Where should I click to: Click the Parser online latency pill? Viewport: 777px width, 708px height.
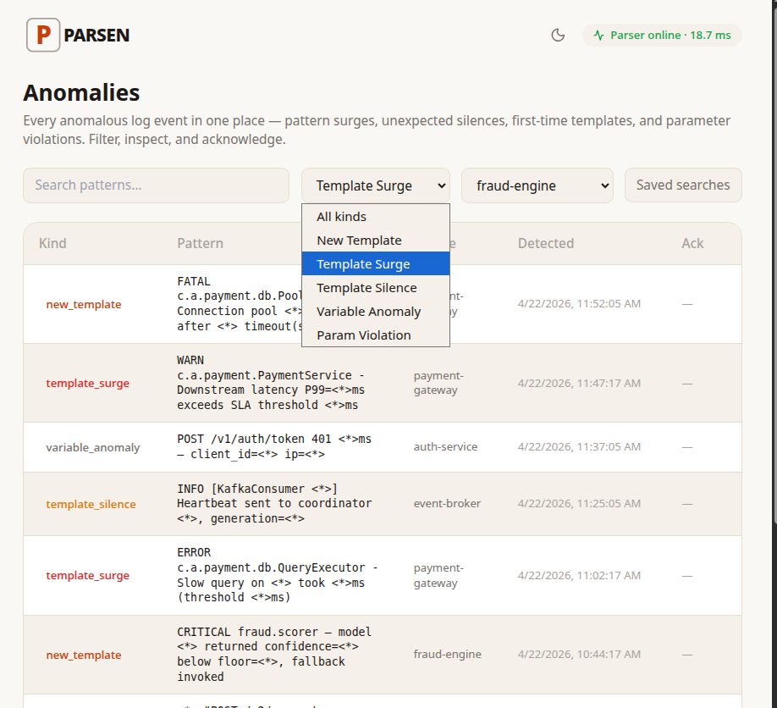(x=662, y=36)
